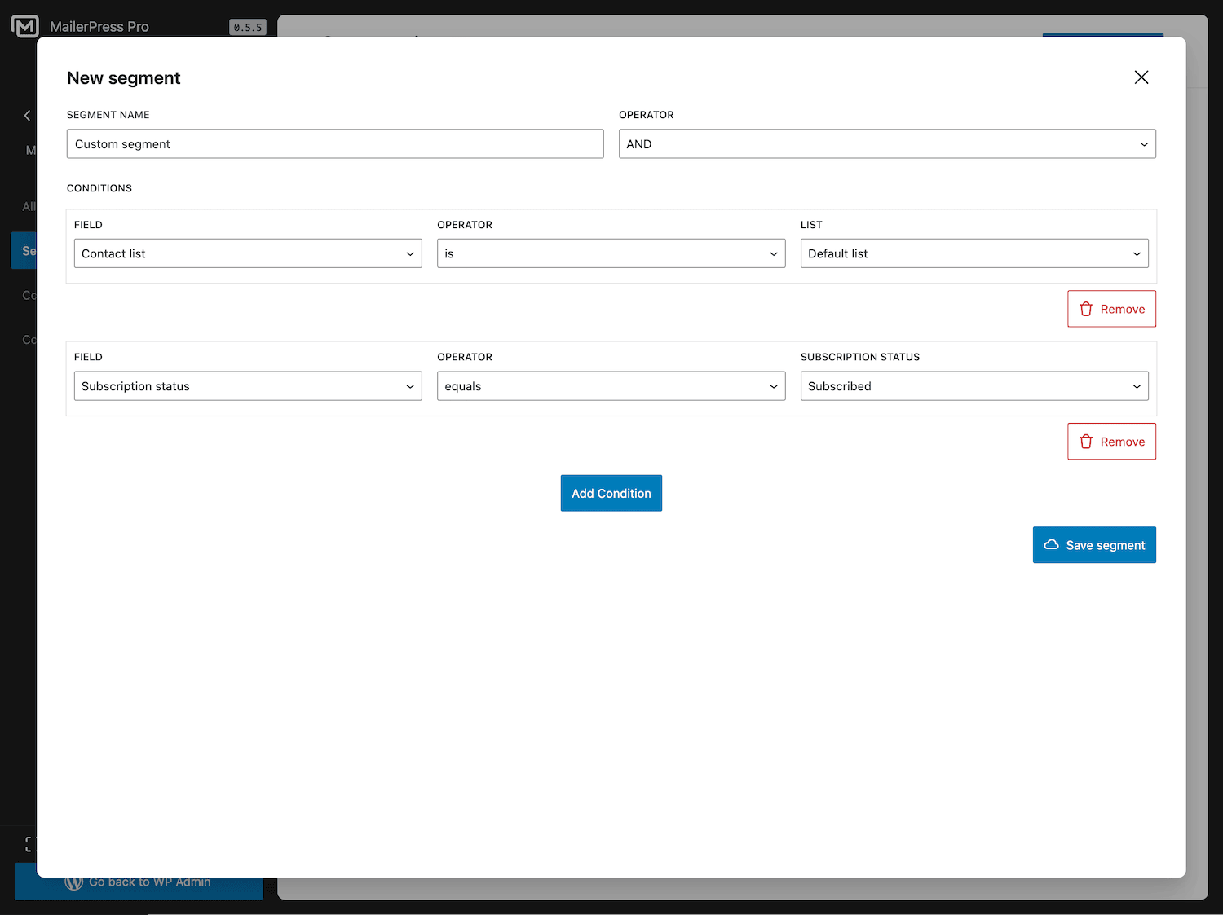Expand the 'equals' operator dropdown

pyautogui.click(x=611, y=386)
